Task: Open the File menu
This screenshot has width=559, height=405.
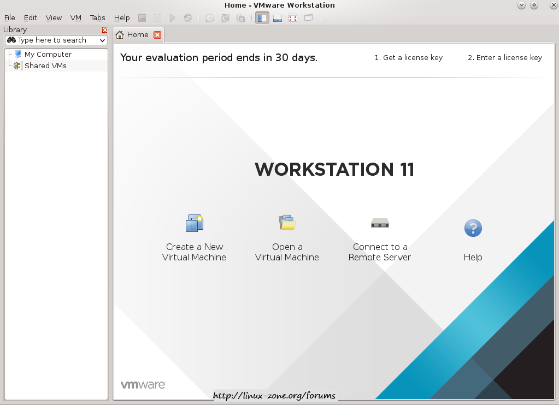Action: (9, 18)
